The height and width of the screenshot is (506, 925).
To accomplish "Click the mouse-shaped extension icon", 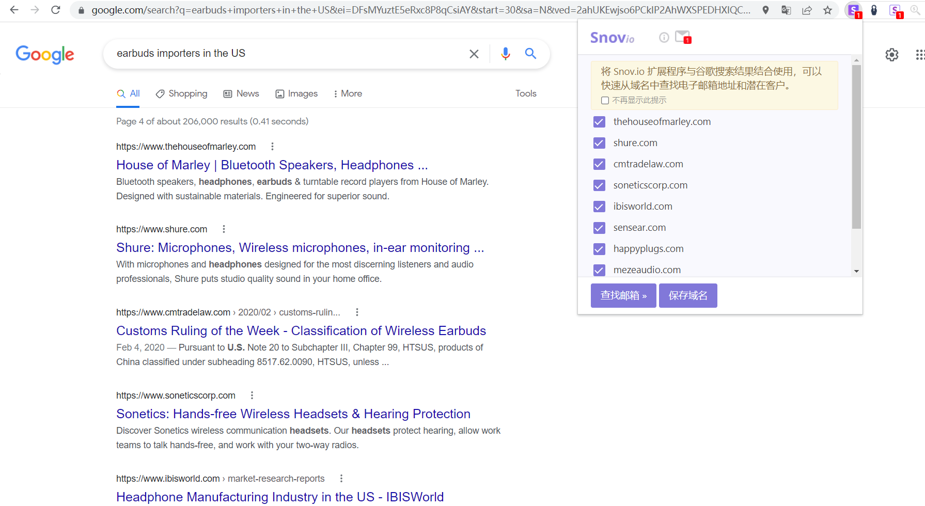I will coord(874,10).
